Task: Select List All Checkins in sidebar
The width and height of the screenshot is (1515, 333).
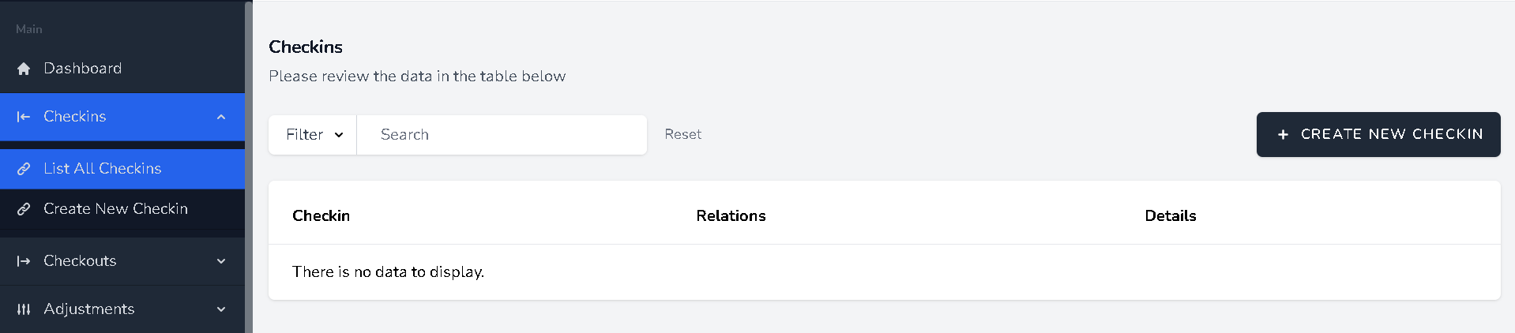Action: point(103,169)
